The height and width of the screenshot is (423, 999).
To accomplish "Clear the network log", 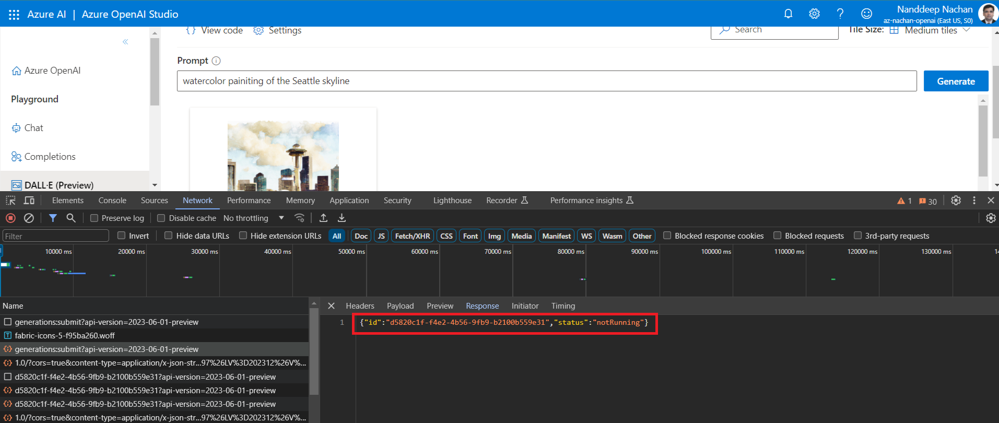I will tap(29, 218).
